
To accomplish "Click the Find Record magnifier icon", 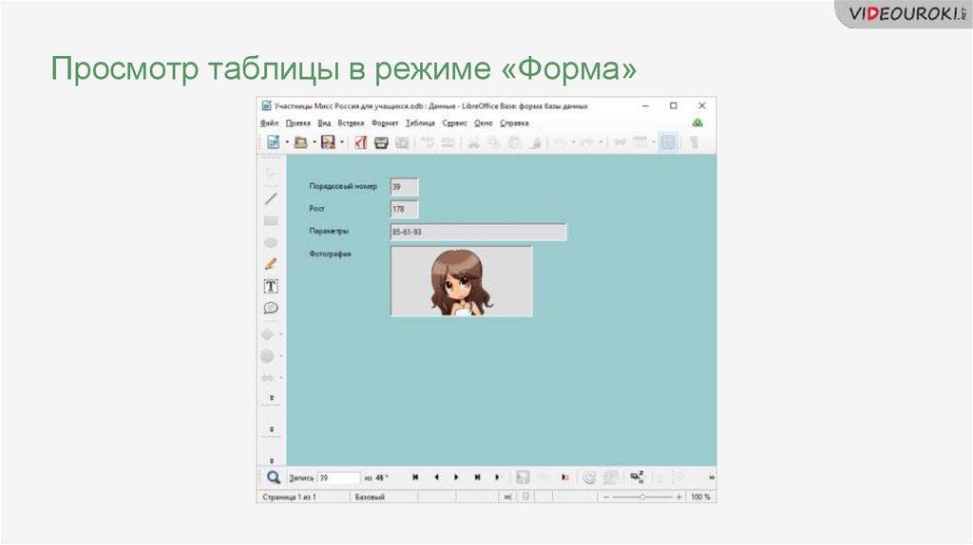I will coord(273,478).
